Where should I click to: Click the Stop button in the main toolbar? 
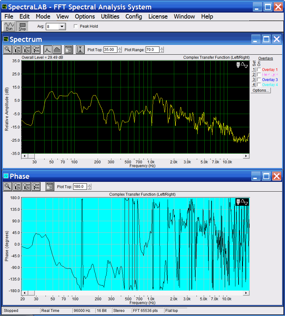click(x=22, y=26)
